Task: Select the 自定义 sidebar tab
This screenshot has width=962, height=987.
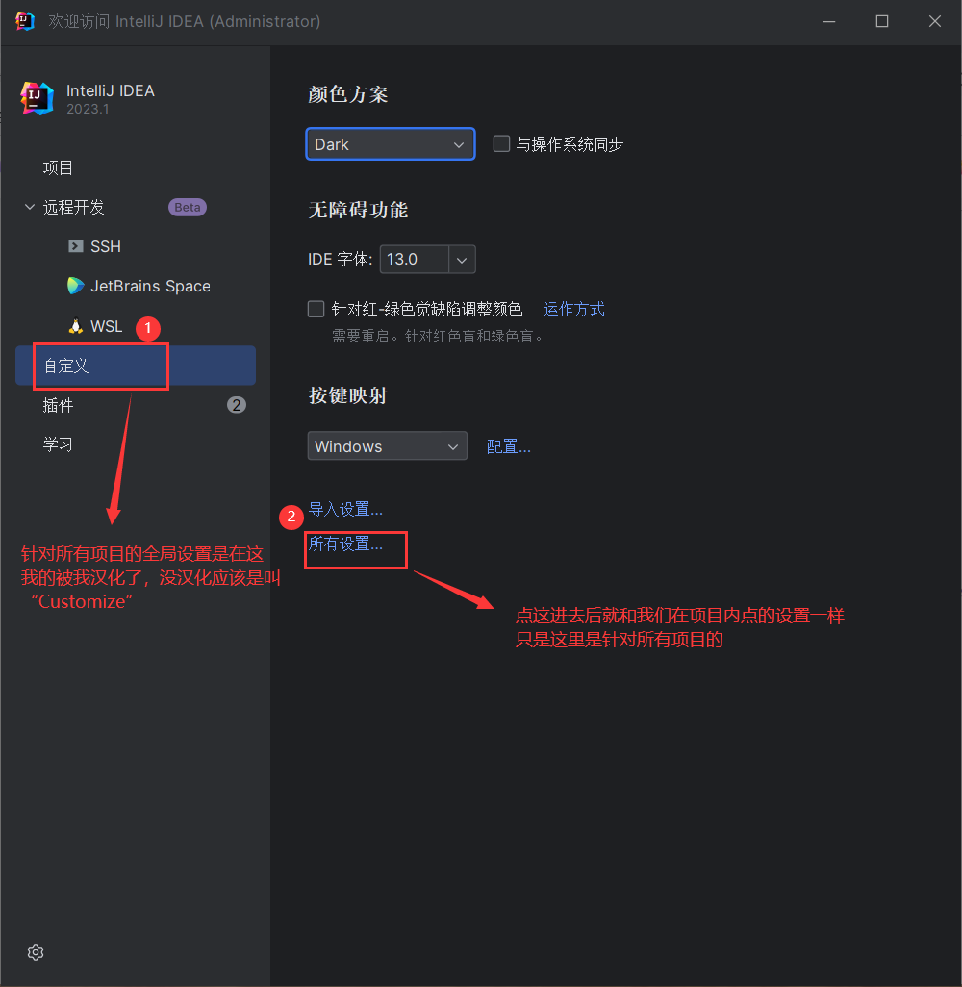Action: [136, 366]
